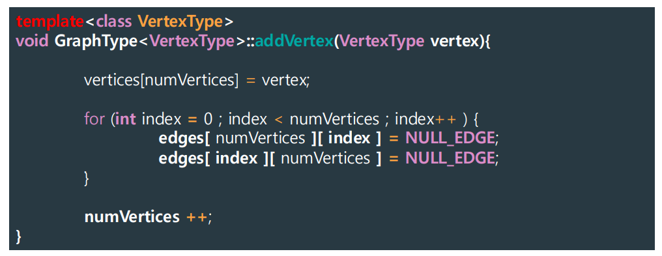Click 'vertices[numVertices]' in the assignment line

161,81
